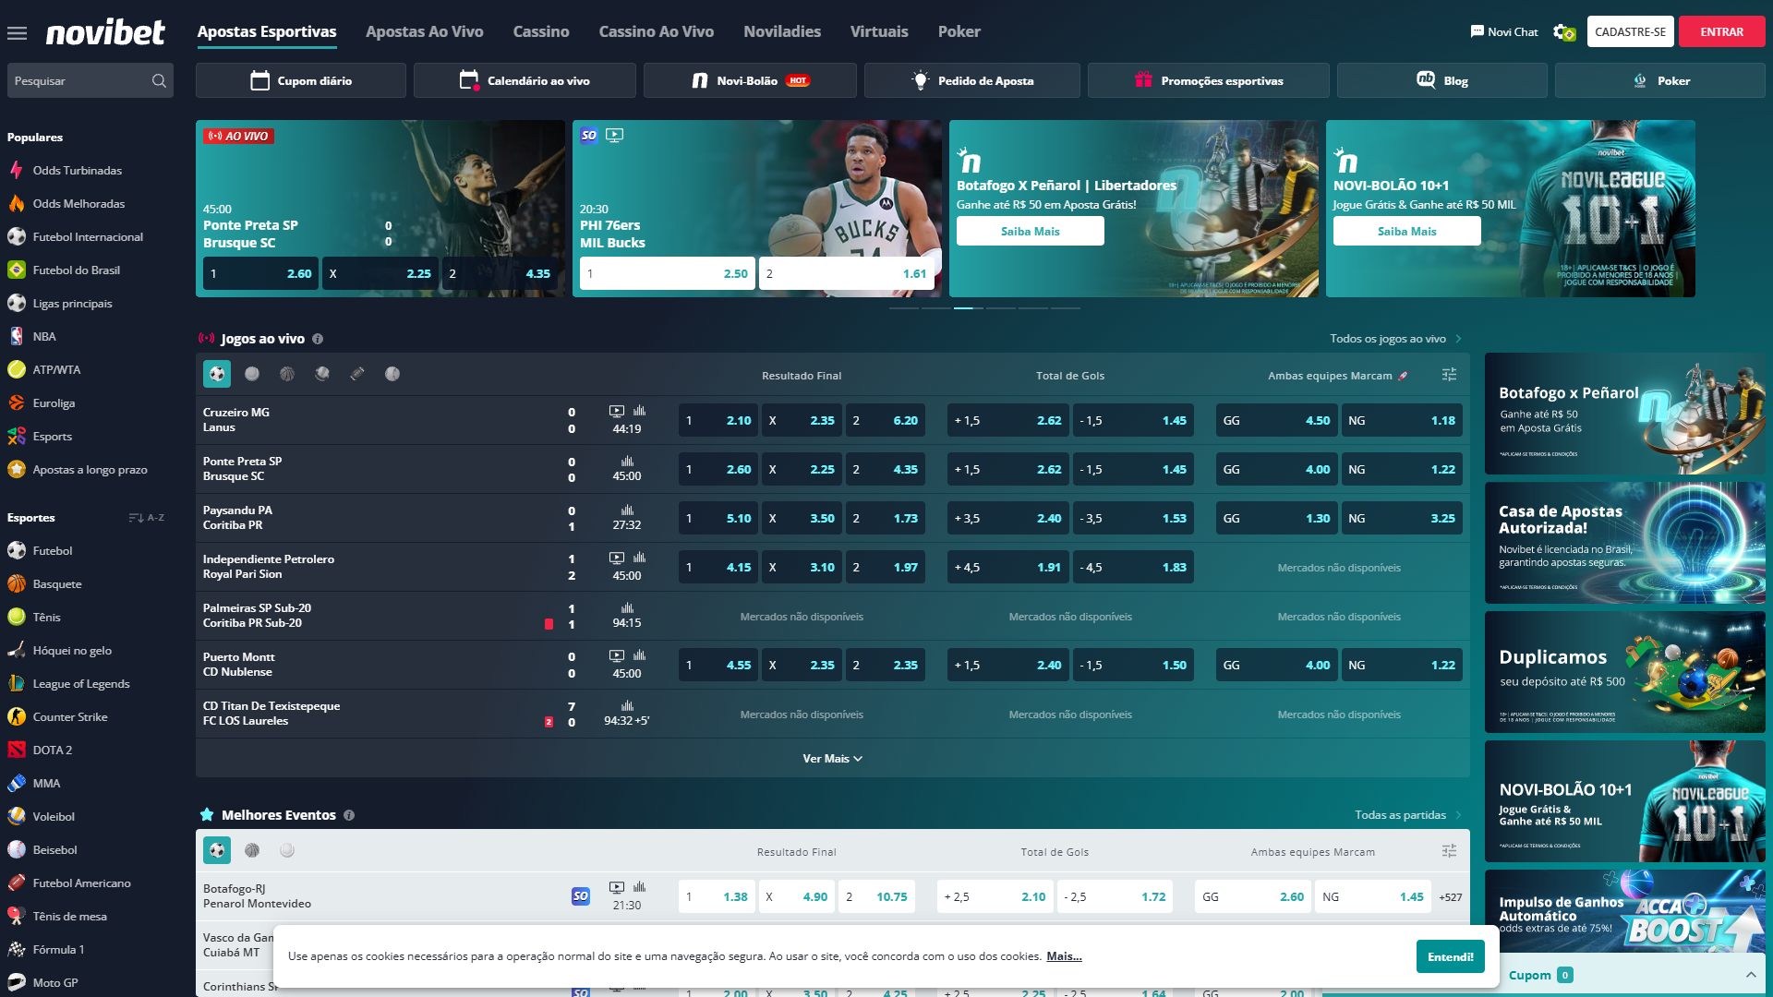Open the Blog button
The image size is (1773, 997).
1442,80
